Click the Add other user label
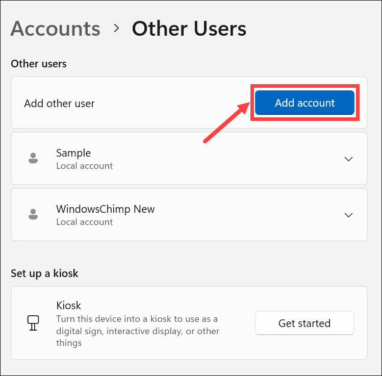 59,103
